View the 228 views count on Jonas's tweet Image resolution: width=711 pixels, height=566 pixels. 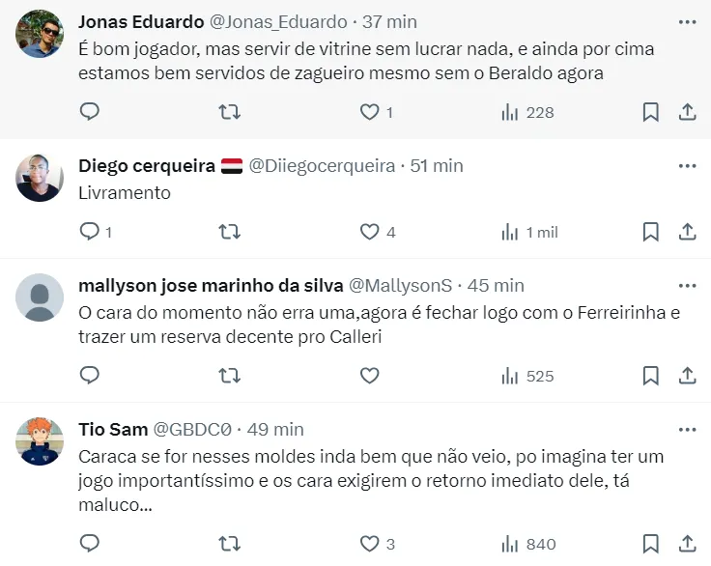(527, 112)
